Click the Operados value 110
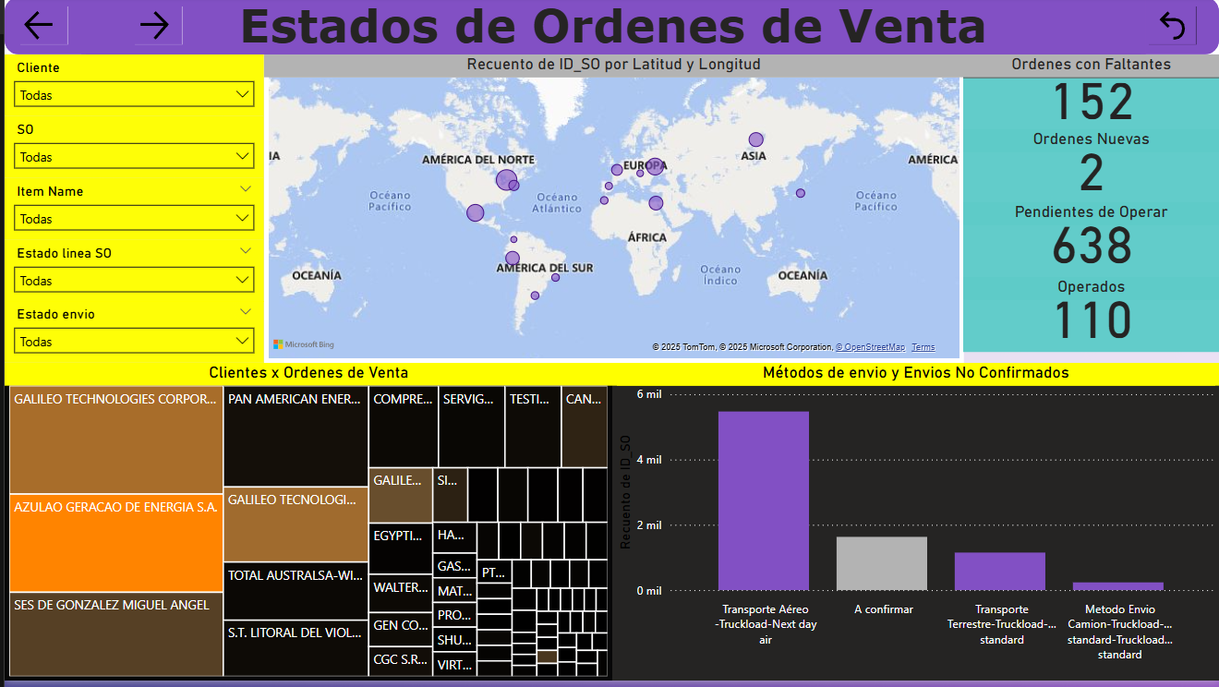Image resolution: width=1219 pixels, height=687 pixels. pos(1092,320)
